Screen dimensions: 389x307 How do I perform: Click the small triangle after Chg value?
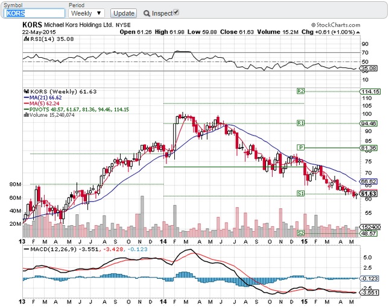click(x=358, y=32)
